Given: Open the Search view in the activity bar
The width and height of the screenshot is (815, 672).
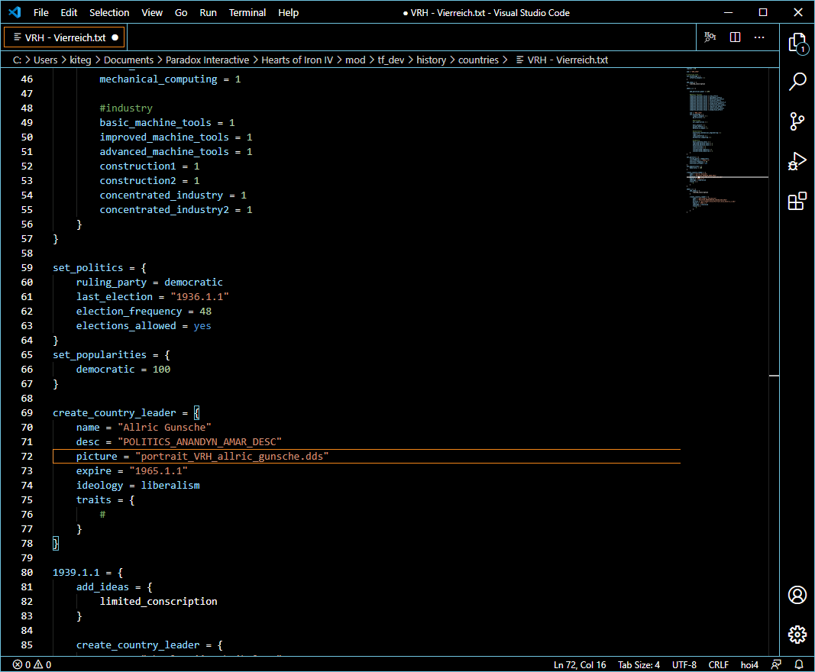Looking at the screenshot, I should pyautogui.click(x=797, y=82).
